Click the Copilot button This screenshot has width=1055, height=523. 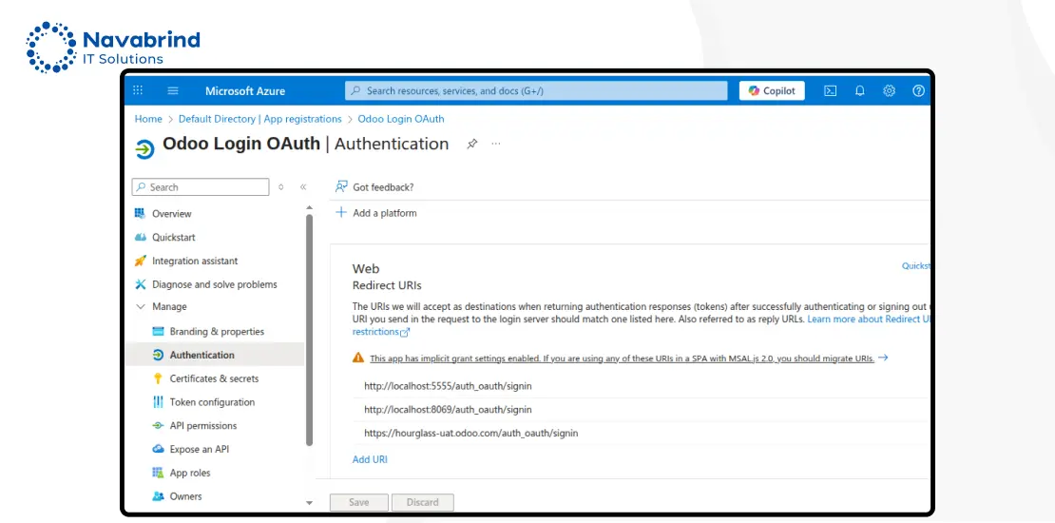point(772,91)
